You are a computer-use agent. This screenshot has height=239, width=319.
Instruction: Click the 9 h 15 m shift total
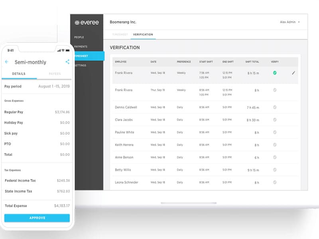(253, 170)
